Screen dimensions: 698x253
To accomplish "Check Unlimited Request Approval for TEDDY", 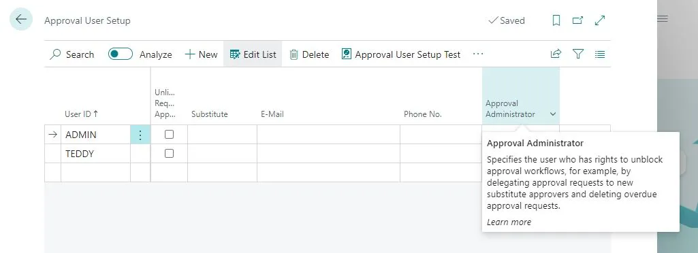I will 169,154.
